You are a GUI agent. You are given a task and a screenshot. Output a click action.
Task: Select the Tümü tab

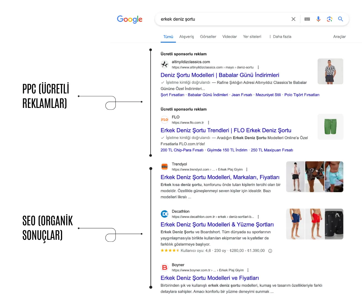click(x=168, y=37)
